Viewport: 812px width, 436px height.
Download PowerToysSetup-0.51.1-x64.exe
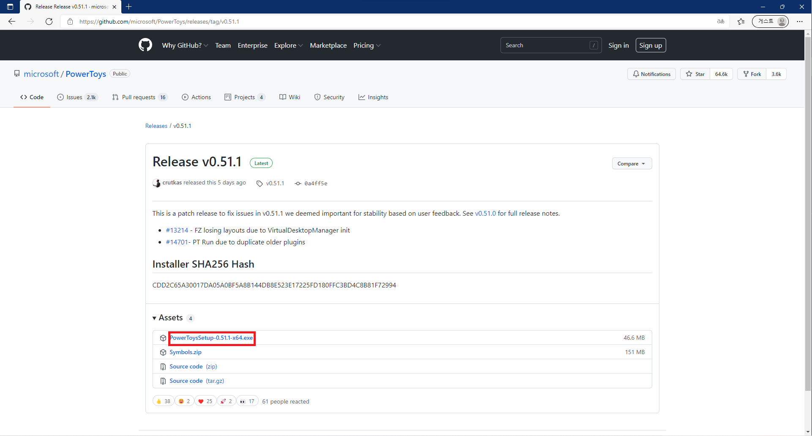pos(211,338)
